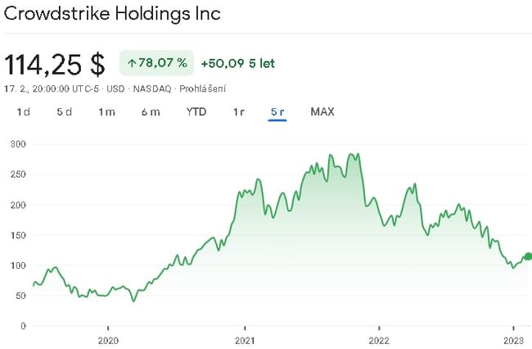Choose the 1 m chart range
The width and height of the screenshot is (532, 349).
click(106, 112)
